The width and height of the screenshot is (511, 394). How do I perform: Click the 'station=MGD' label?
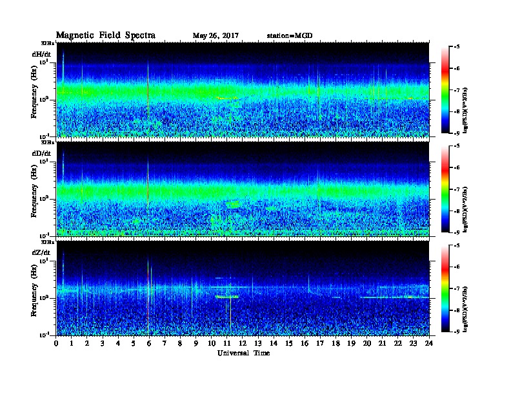tap(290, 35)
